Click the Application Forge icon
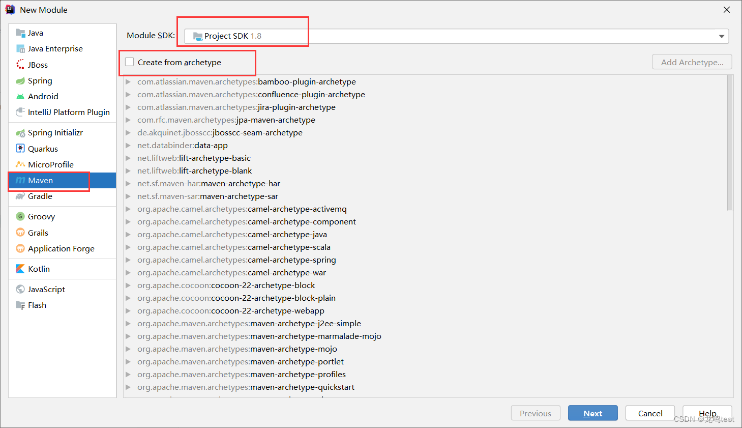This screenshot has height=428, width=742. point(20,248)
